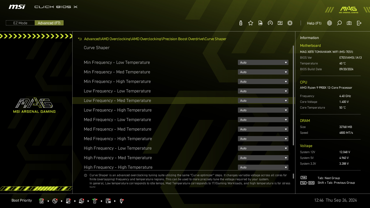
Task: Click the MAG Arsenal Gaming badge top right
Action: (348, 10)
